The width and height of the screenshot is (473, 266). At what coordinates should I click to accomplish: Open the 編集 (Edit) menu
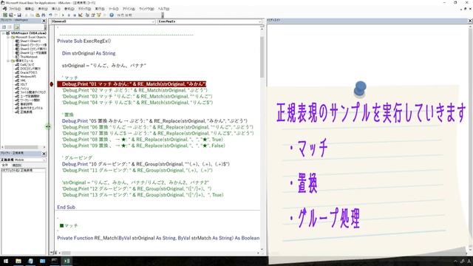[x=30, y=9]
